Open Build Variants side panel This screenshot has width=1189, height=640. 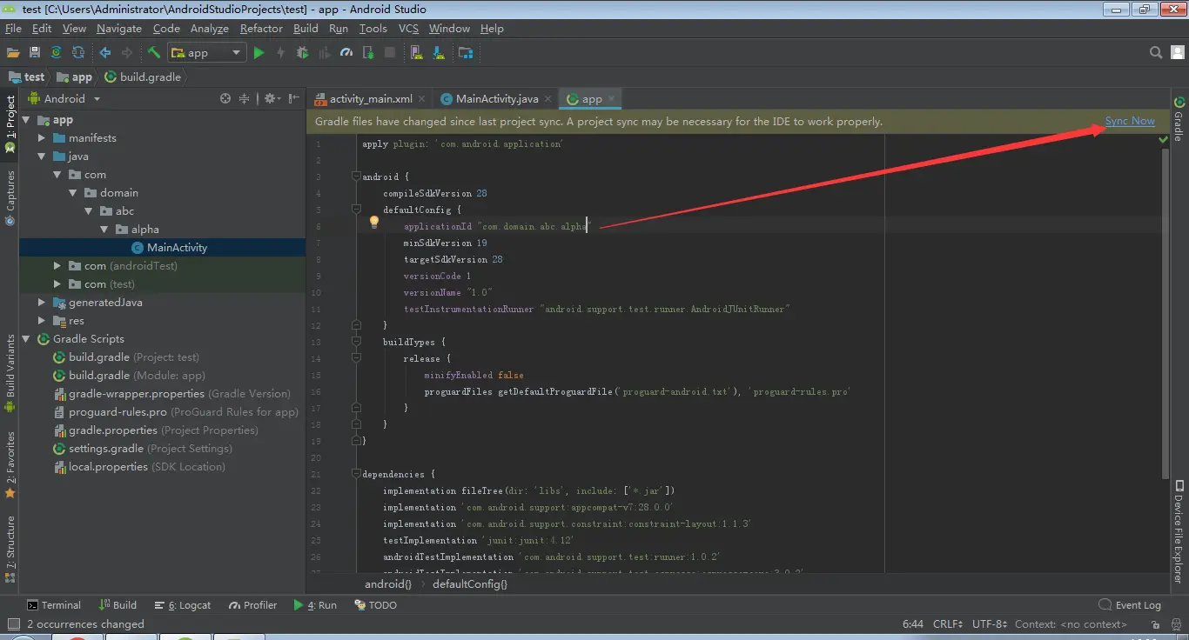10,374
